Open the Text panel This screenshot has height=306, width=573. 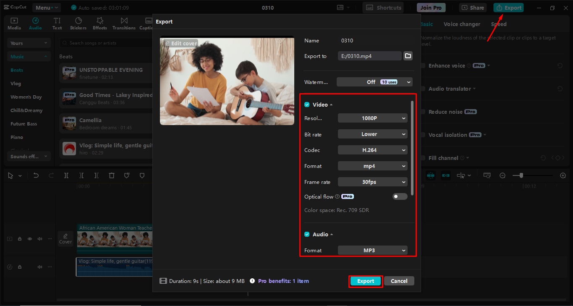pos(57,24)
